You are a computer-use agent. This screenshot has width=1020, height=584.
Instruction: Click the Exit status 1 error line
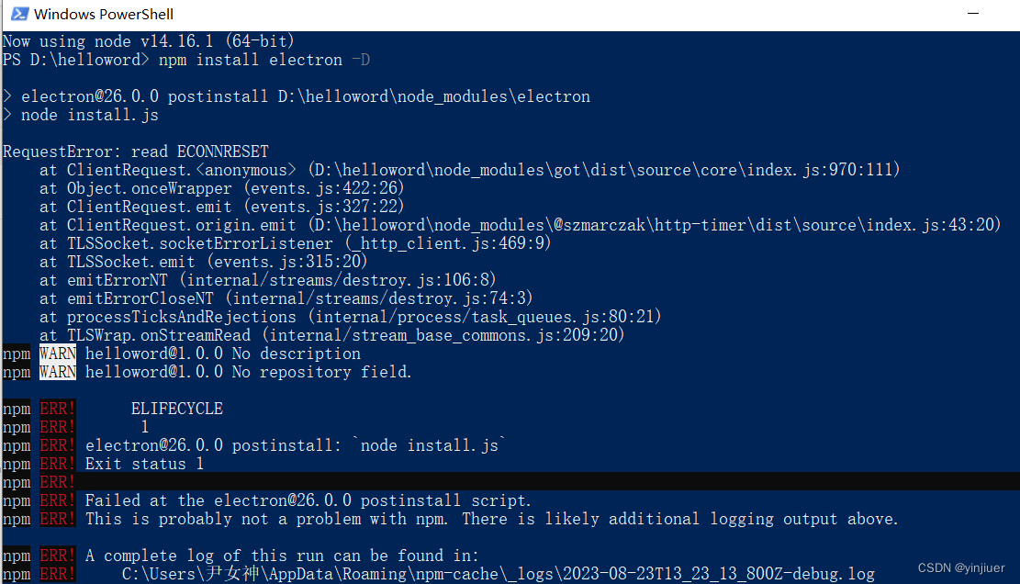click(142, 463)
